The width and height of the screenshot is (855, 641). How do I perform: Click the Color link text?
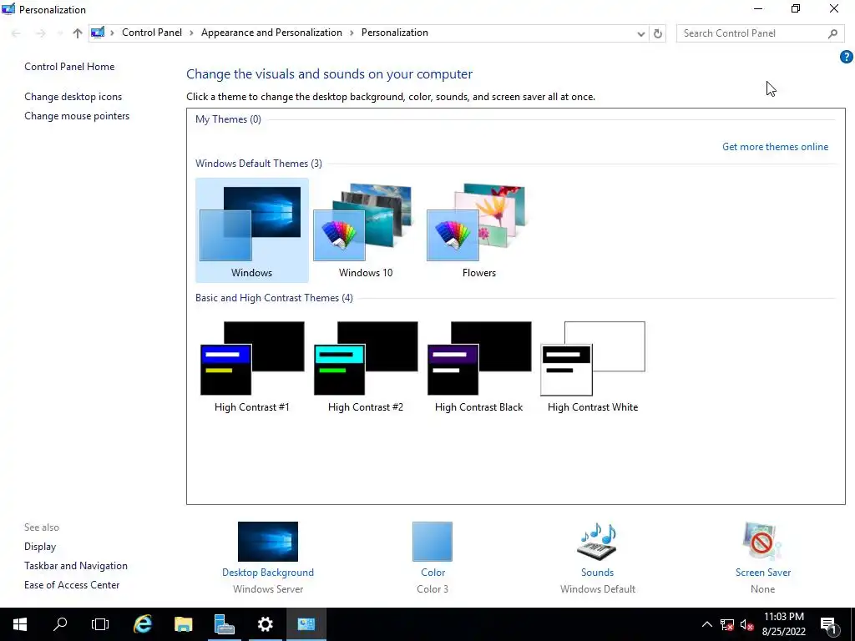coord(433,573)
